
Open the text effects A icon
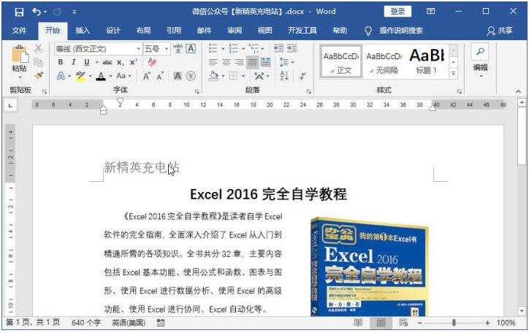(x=61, y=76)
